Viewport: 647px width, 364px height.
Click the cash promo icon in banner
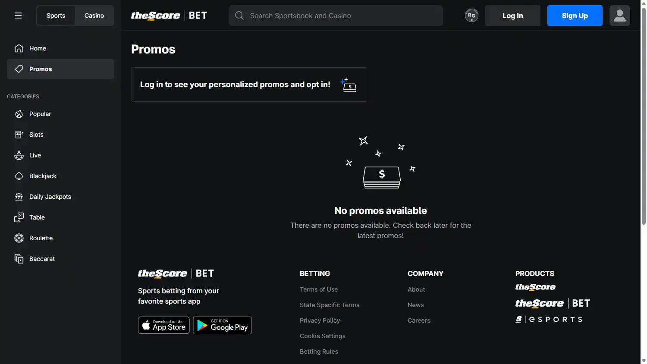(x=349, y=85)
